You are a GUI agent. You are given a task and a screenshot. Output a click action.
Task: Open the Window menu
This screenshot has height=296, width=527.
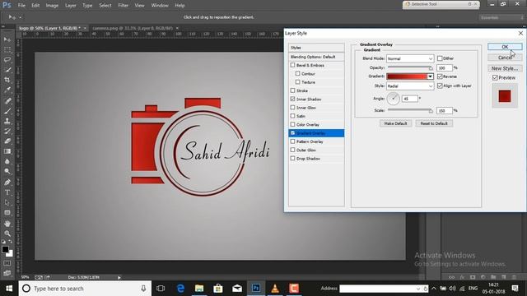click(x=160, y=6)
